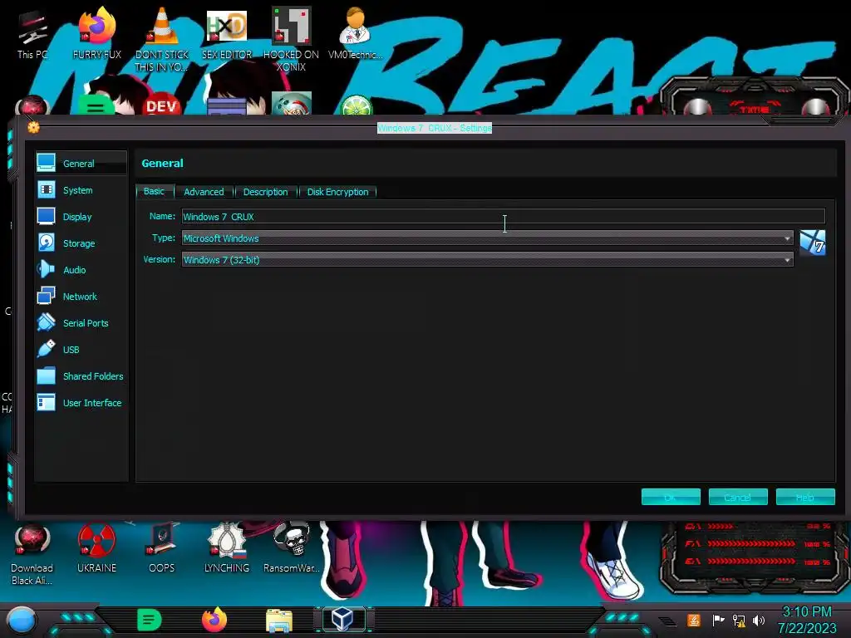This screenshot has width=851, height=638.
Task: Open the Serial Ports settings category
Action: coord(81,323)
